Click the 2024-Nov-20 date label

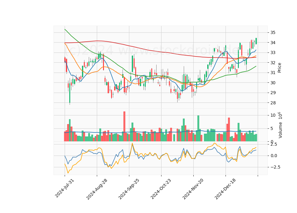(x=193, y=189)
